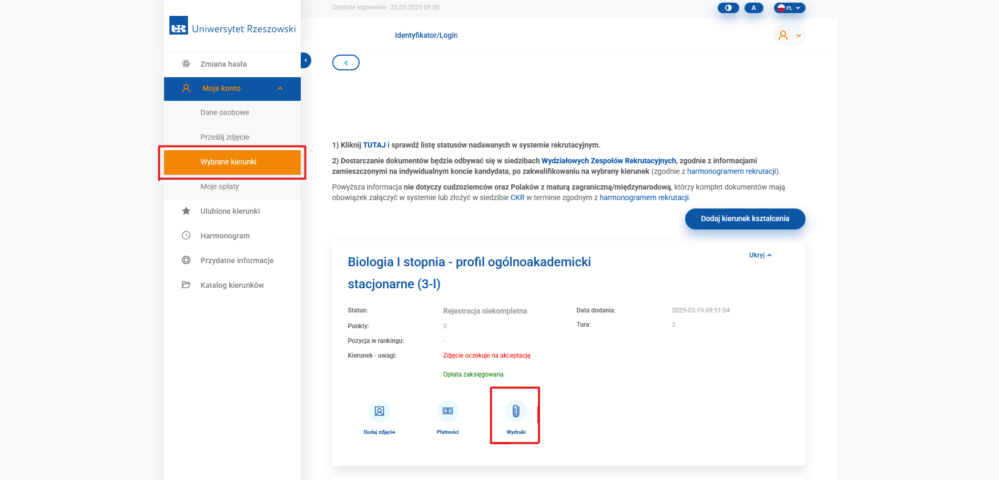Screen dimensions: 999x480
Task: Open the PL language dropdown
Action: [789, 8]
